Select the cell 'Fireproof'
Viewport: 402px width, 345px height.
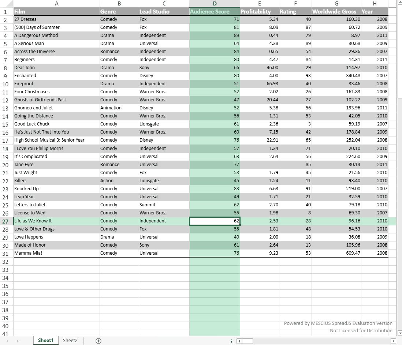57,84
